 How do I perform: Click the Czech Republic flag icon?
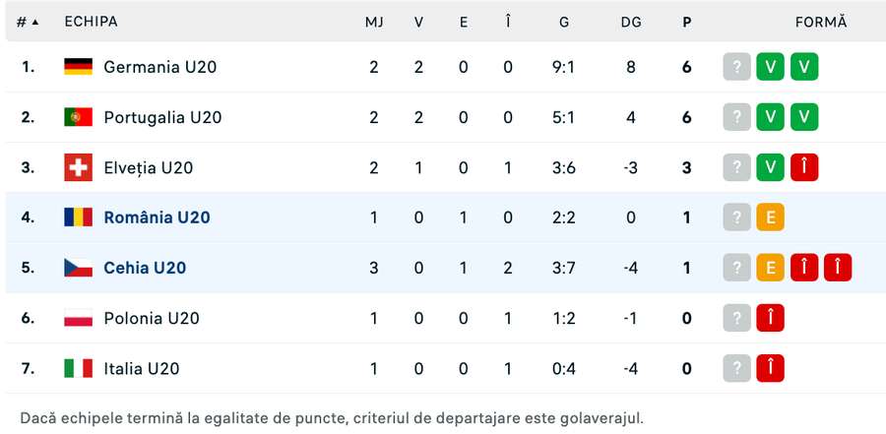(x=78, y=268)
